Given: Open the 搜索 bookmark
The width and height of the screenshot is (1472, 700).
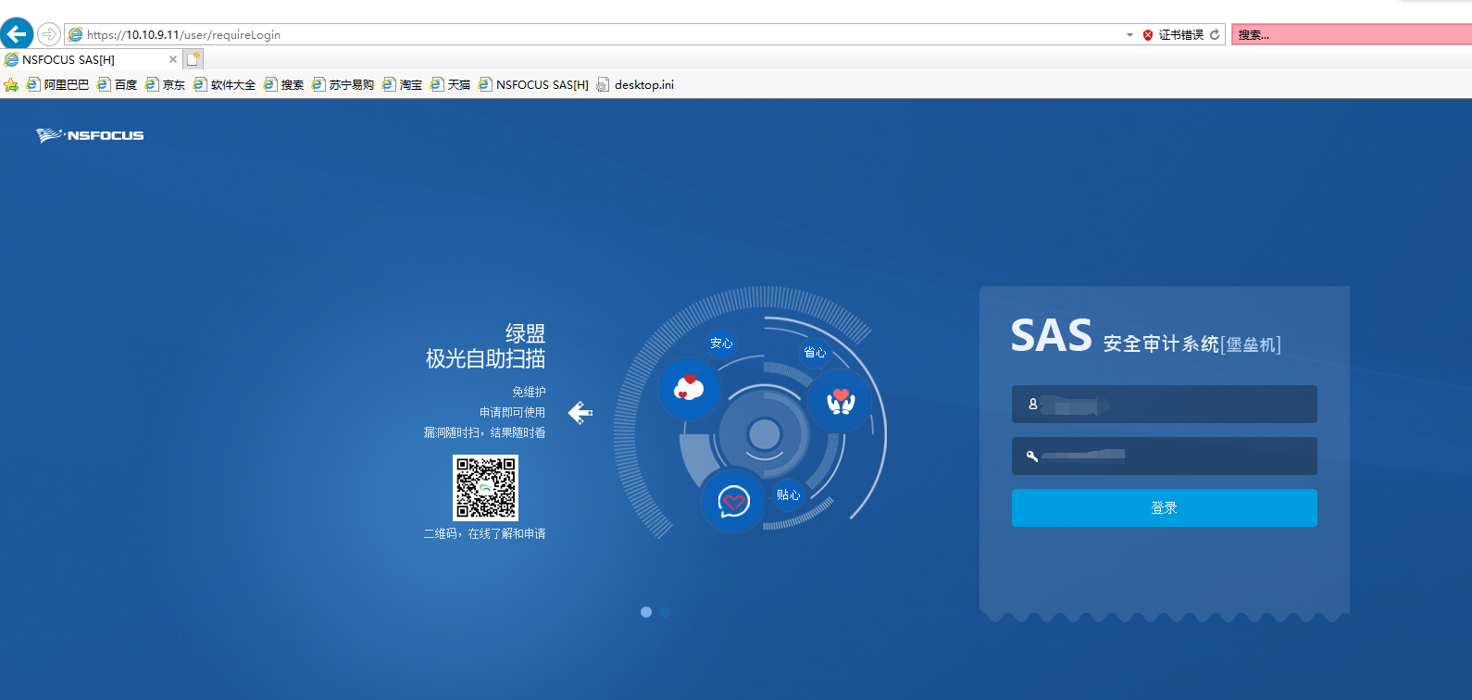Looking at the screenshot, I should 284,84.
